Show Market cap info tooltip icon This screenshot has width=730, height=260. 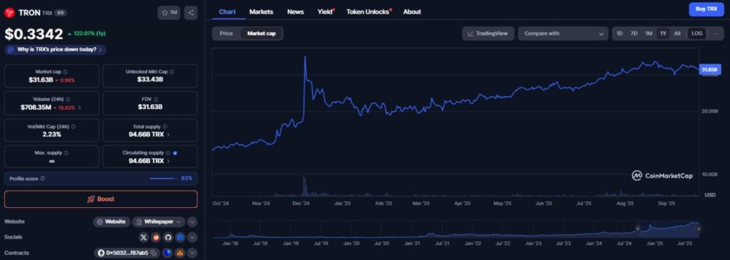click(65, 72)
